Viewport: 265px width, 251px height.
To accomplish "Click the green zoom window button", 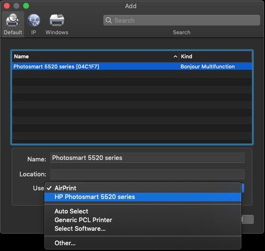I will (x=26, y=6).
